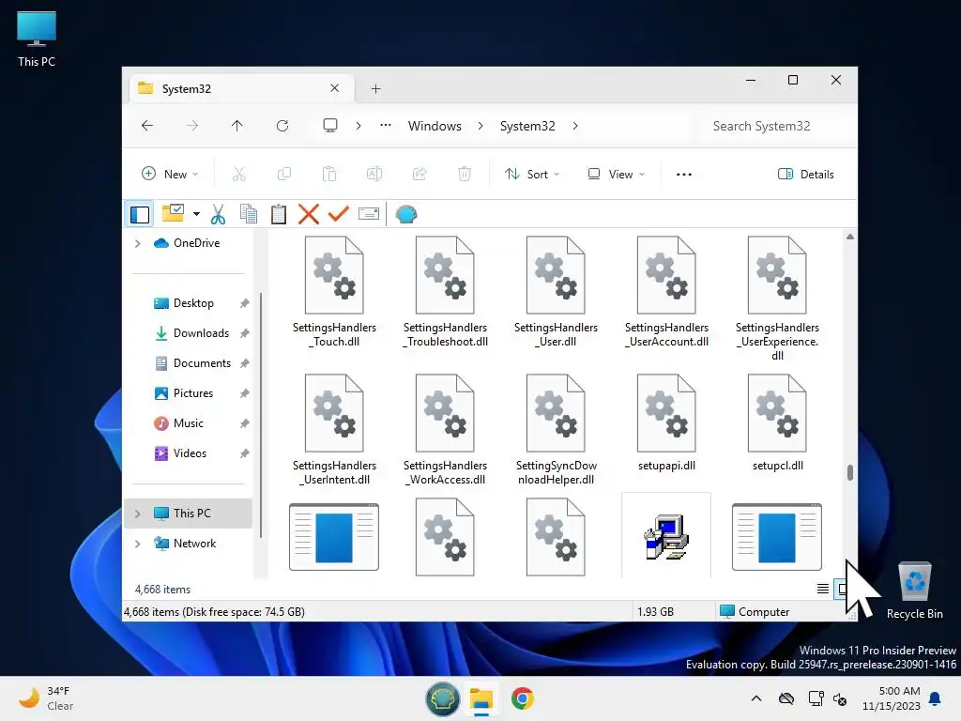The height and width of the screenshot is (721, 961).
Task: Click the red X Delete icon
Action: point(308,214)
